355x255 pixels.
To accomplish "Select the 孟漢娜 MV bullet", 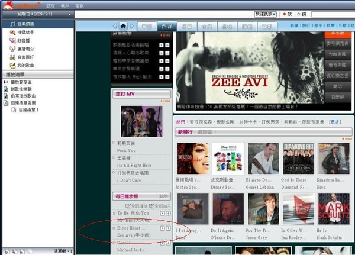I will click(x=114, y=157).
